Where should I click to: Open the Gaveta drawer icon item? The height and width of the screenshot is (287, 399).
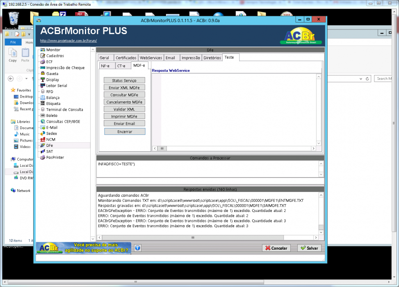[43, 73]
